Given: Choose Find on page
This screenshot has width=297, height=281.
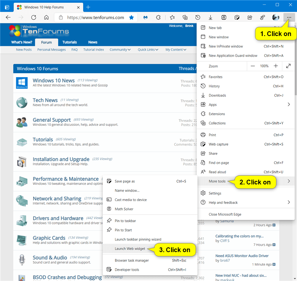Looking at the screenshot, I should 246,163.
